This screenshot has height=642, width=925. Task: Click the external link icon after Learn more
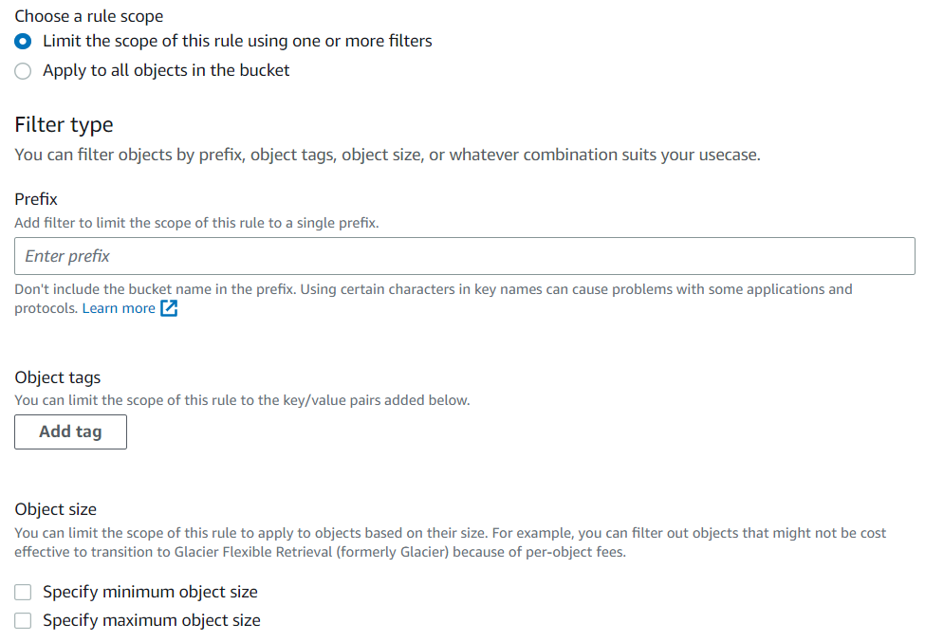[x=169, y=308]
